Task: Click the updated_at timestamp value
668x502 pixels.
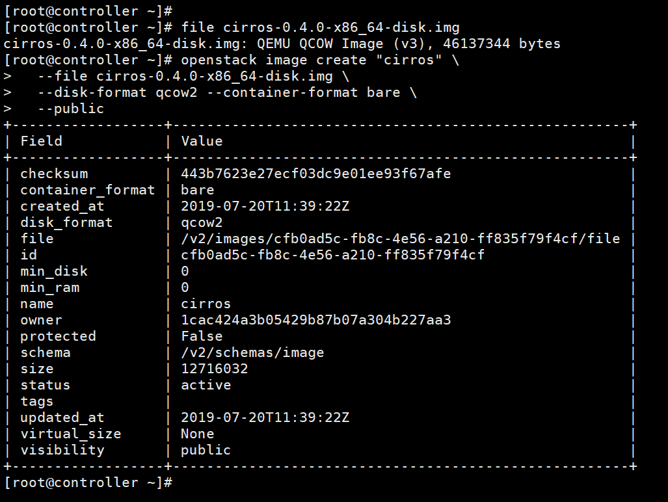Action: pyautogui.click(x=265, y=417)
